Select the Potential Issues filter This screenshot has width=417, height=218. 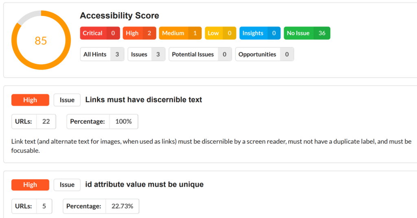[x=200, y=54]
